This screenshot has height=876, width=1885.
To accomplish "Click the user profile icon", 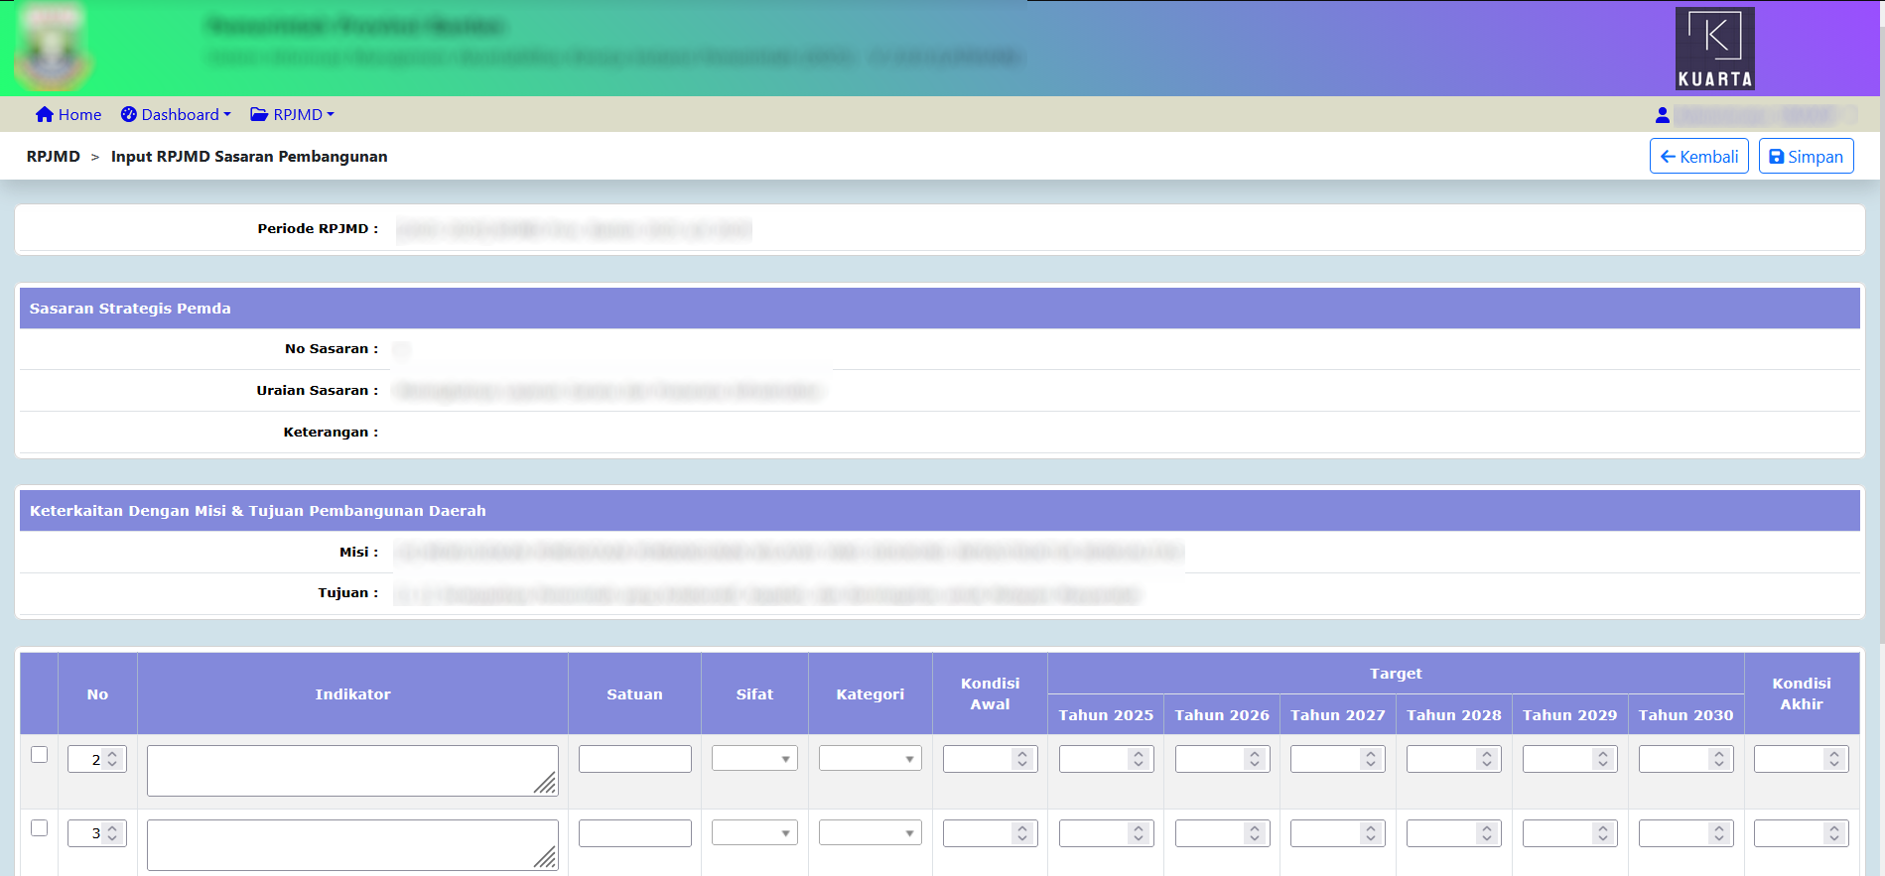I will [x=1662, y=115].
